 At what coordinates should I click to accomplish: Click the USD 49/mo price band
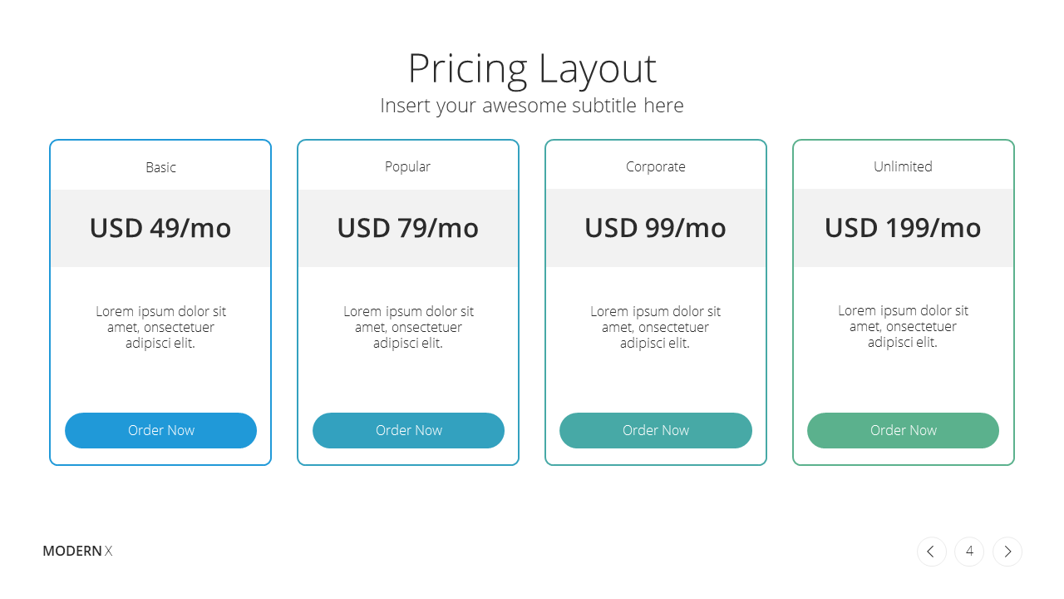tap(160, 228)
